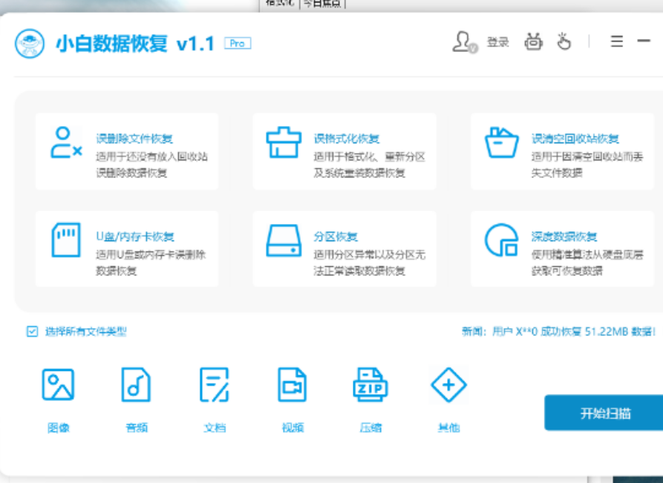Choose the 误格式化恢复 icon
663x483 pixels.
pos(284,142)
